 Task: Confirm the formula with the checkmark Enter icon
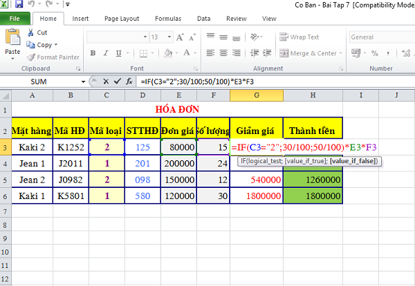pos(116,82)
